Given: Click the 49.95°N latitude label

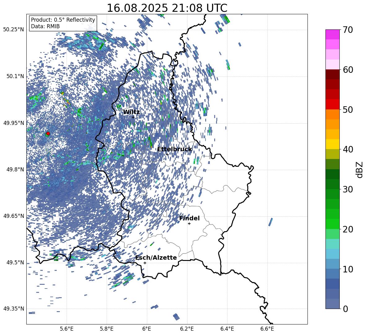Looking at the screenshot, I should point(14,123).
